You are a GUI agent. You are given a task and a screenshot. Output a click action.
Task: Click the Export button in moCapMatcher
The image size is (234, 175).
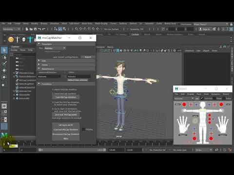(88, 57)
